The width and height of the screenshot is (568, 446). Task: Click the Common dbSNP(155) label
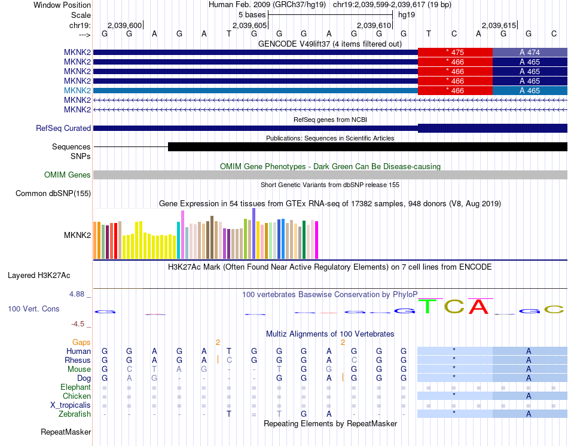(x=53, y=194)
